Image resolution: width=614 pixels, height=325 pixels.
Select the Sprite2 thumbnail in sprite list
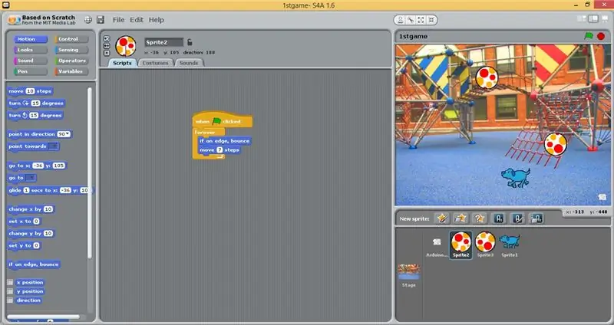461,245
